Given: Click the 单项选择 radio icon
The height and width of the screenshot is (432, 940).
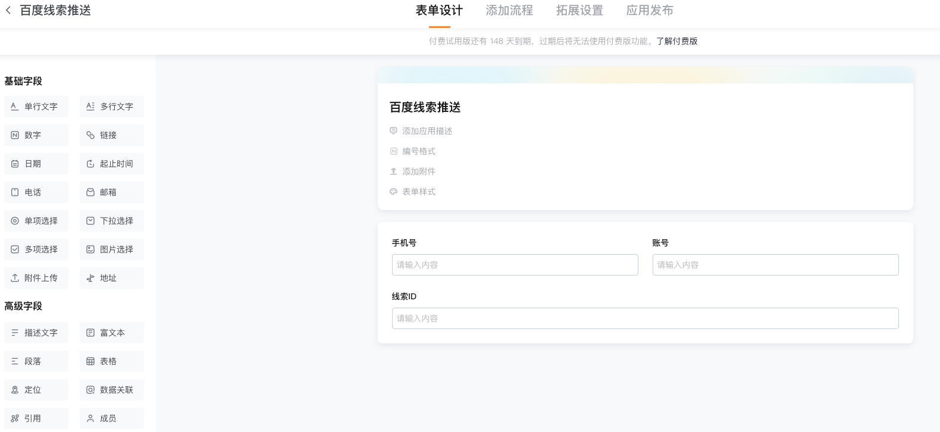Looking at the screenshot, I should pyautogui.click(x=15, y=221).
